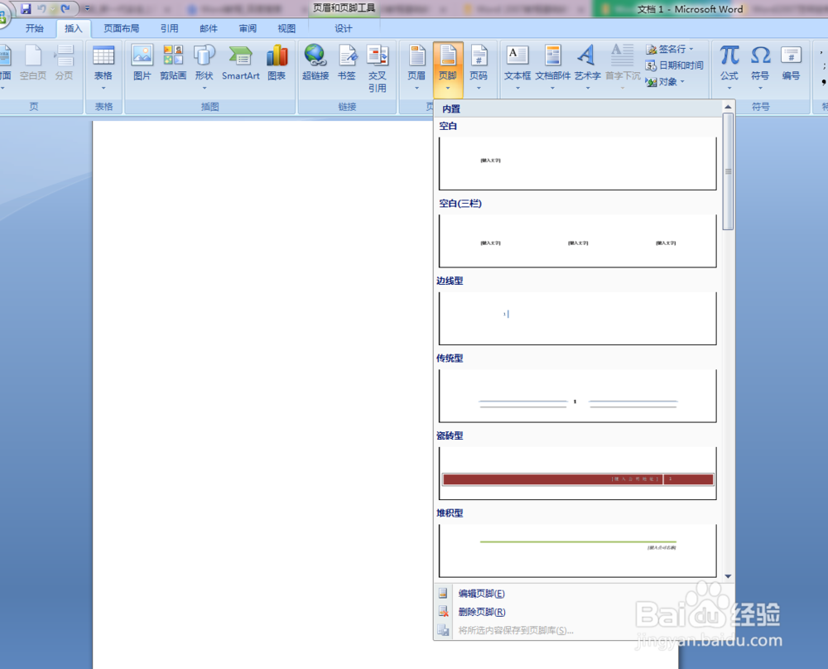Click the Footer (页脚) button
The height and width of the screenshot is (669, 828).
[448, 69]
